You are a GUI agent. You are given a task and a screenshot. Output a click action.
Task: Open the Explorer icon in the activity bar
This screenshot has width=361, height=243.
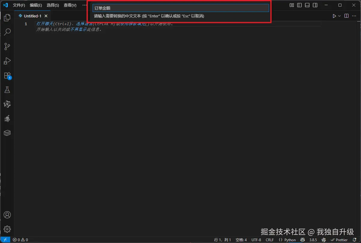click(x=7, y=18)
